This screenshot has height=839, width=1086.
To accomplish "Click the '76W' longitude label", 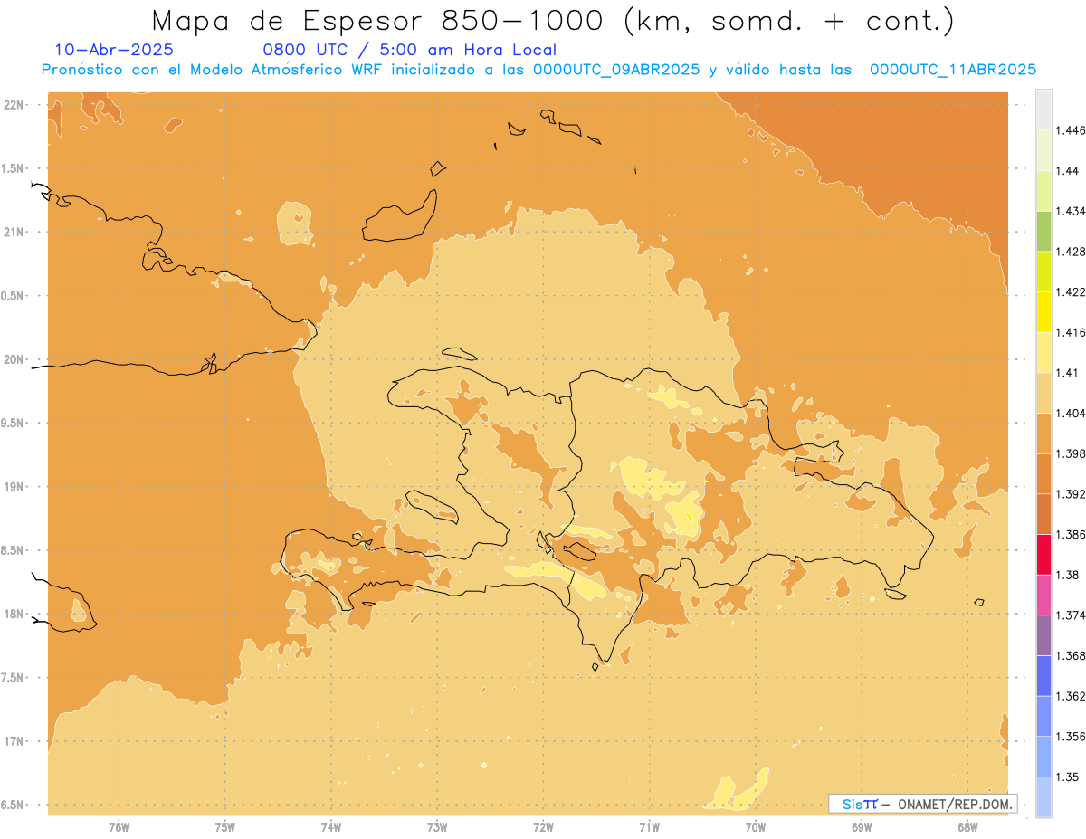I will click(x=119, y=827).
